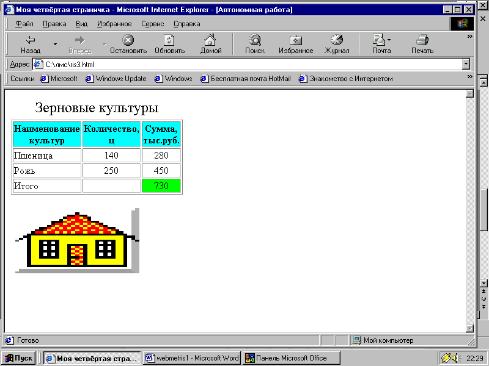Open the Справка menu

click(x=187, y=24)
